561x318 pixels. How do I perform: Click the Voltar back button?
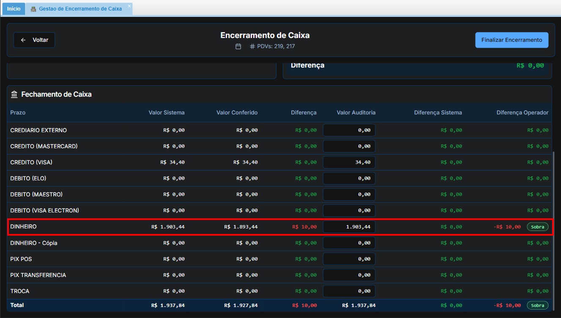tap(34, 40)
